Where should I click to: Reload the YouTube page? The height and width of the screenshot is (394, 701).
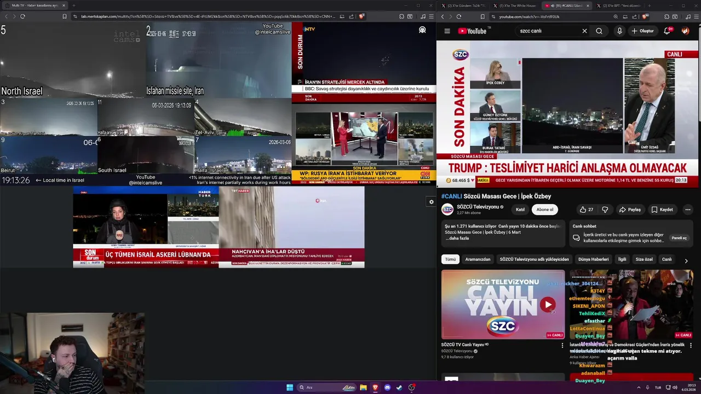[460, 16]
